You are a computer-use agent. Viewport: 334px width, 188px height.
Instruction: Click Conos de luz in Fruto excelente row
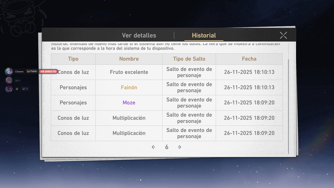73,72
